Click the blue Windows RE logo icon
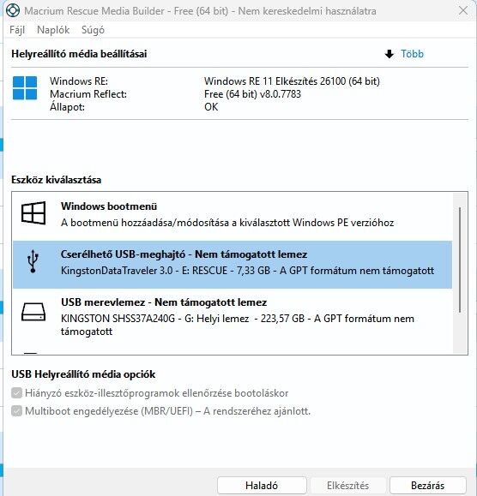 click(x=25, y=88)
